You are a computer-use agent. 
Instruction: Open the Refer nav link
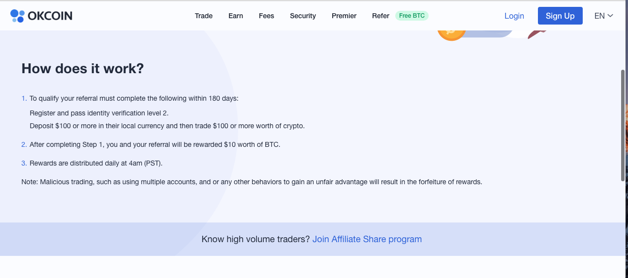pos(380,16)
